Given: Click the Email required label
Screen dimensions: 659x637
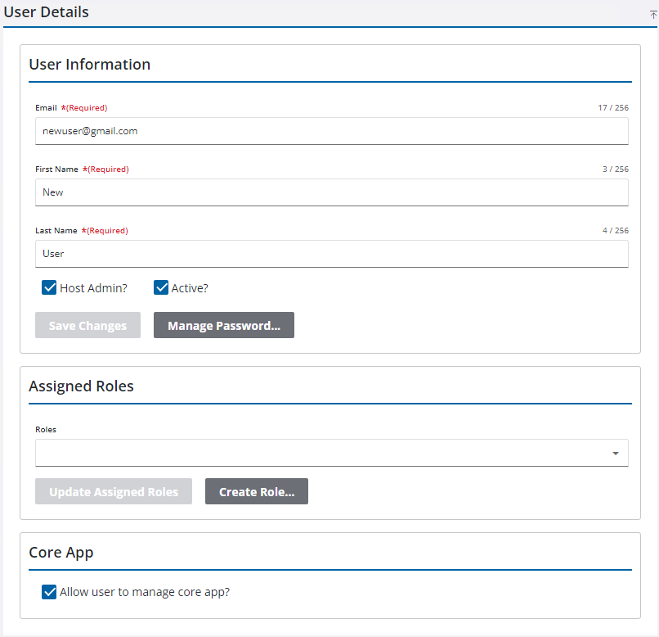Looking at the screenshot, I should coord(47,108).
